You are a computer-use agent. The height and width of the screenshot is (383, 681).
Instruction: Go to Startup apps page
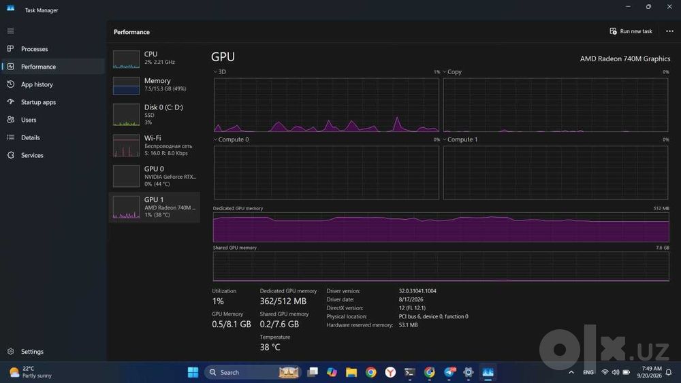(53, 102)
